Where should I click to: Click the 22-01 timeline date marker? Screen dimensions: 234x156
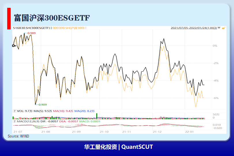coord(189,132)
